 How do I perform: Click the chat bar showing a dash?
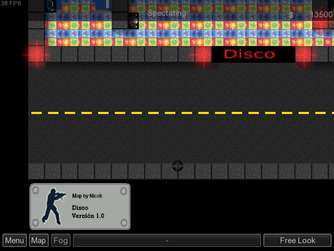click(x=167, y=241)
